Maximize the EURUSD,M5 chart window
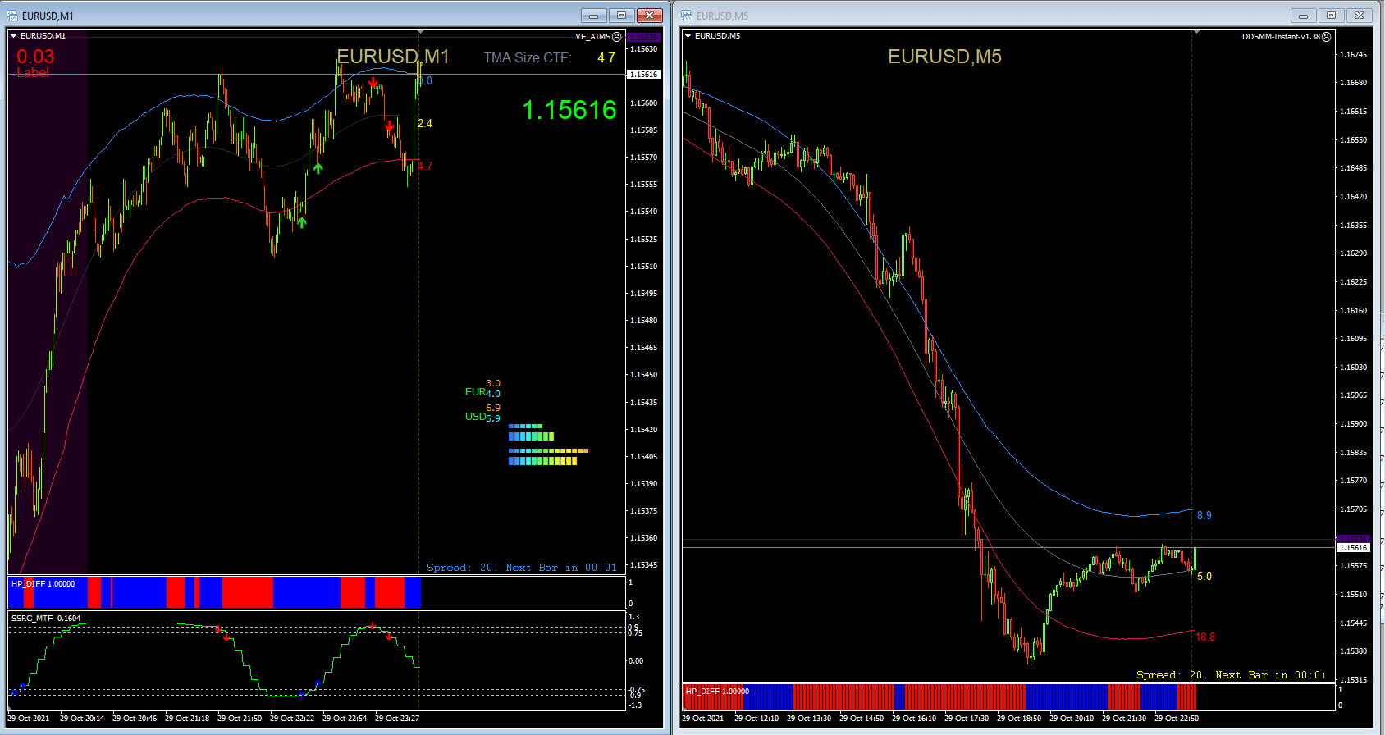Image resolution: width=1385 pixels, height=735 pixels. coord(1331,16)
